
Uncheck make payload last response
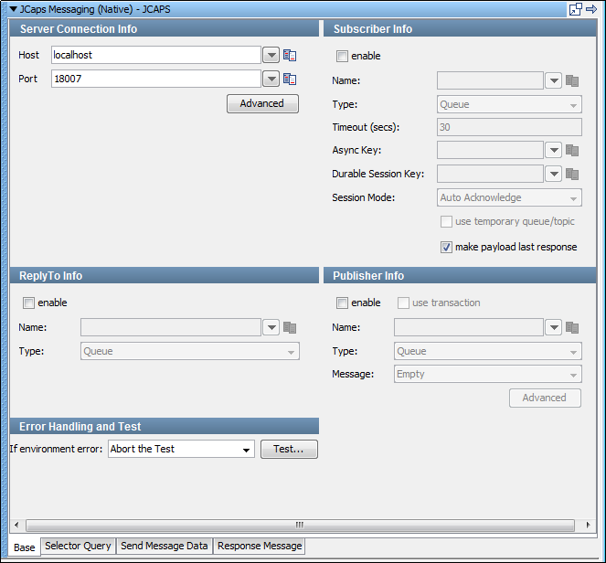pos(446,247)
